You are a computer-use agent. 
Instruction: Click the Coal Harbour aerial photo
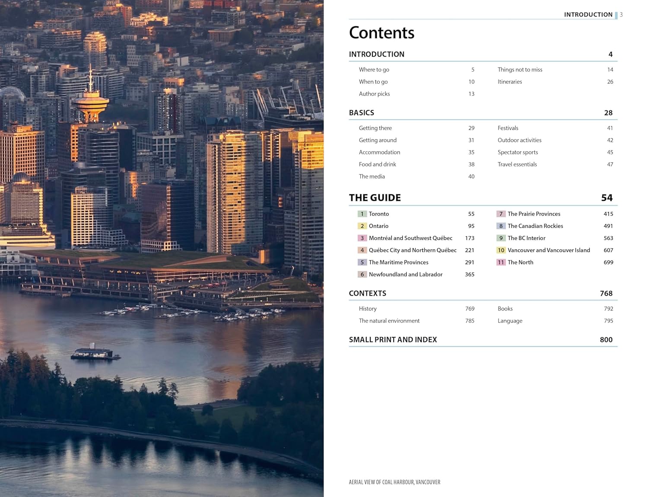tap(162, 248)
